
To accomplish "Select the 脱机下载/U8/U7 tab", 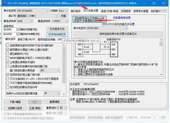I will click(x=27, y=40).
